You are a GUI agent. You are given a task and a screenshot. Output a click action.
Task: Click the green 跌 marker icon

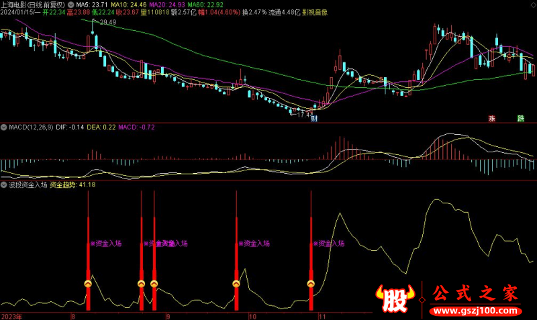click(520, 119)
